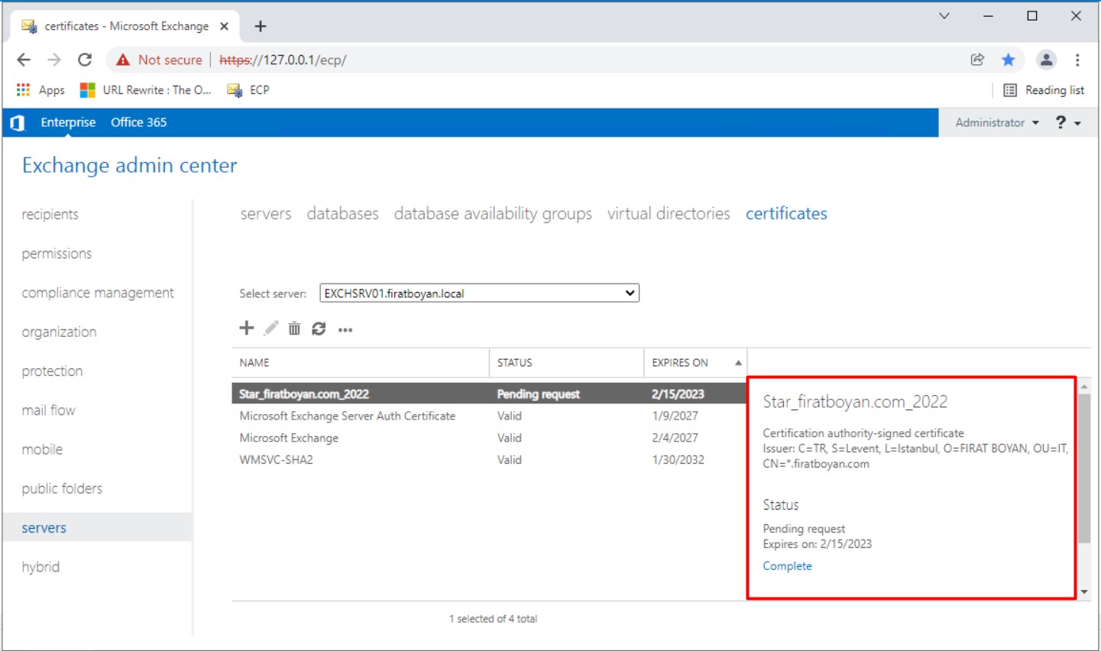
Task: Delete certificate using trash icon
Action: [294, 329]
